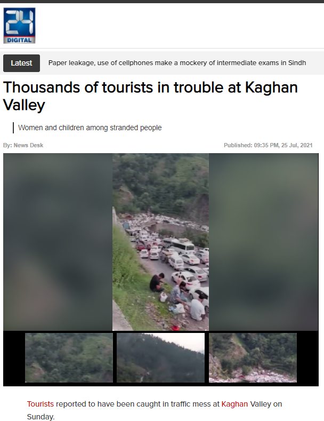Click the word Sunday in the article text
Viewport: 324px width, 421px height.
click(40, 417)
